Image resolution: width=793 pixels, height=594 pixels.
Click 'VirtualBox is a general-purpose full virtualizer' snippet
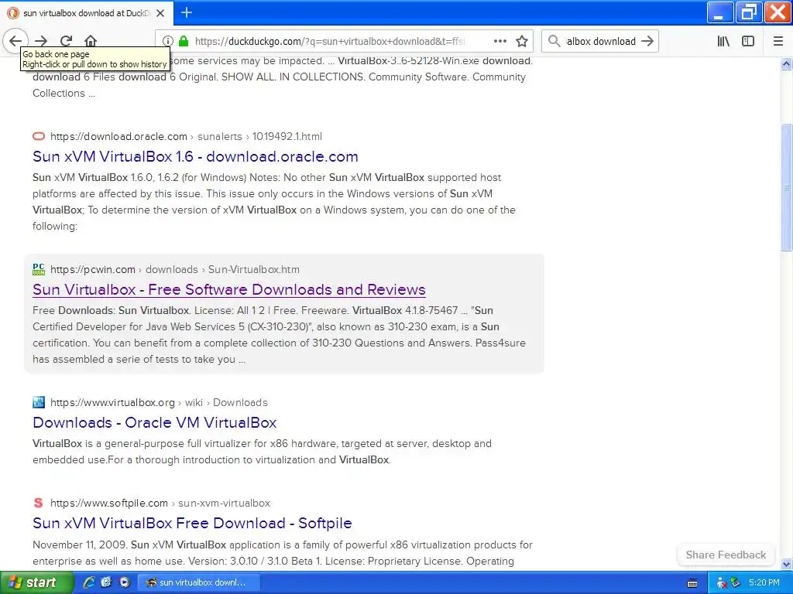(262, 452)
